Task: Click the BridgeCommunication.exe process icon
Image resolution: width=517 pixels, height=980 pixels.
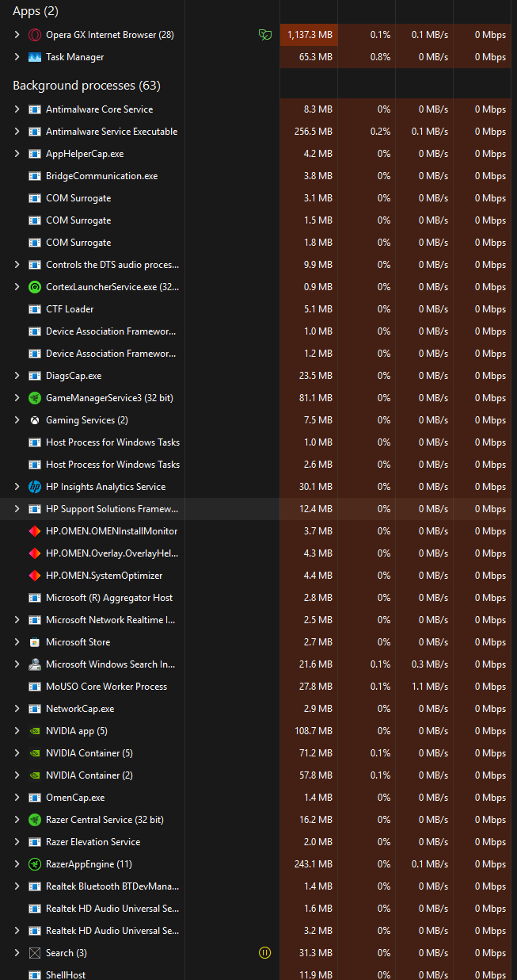Action: pos(35,176)
